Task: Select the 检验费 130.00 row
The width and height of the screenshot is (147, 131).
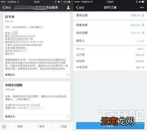Action: coord(110,61)
